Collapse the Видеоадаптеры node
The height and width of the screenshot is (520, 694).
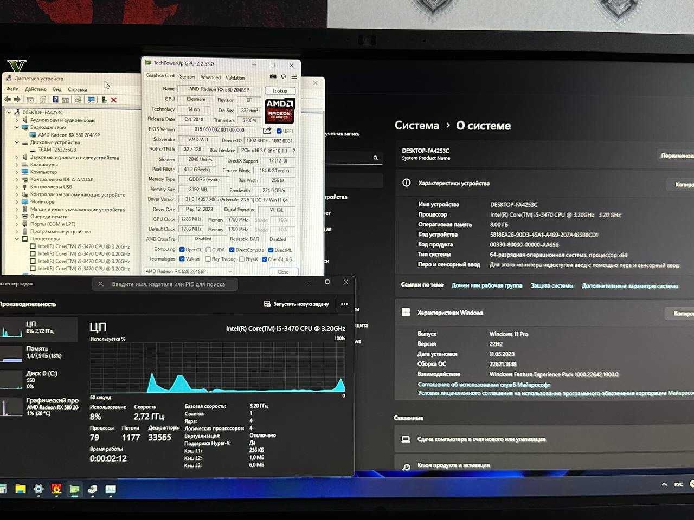click(17, 127)
